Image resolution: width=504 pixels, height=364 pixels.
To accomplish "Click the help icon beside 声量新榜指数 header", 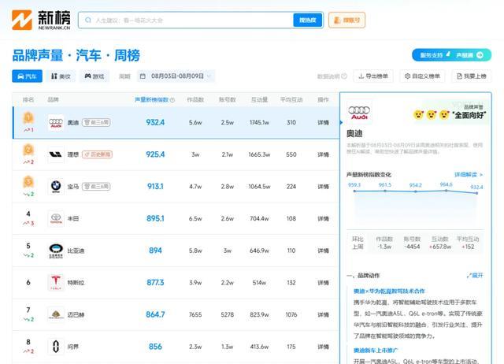I will 172,100.
